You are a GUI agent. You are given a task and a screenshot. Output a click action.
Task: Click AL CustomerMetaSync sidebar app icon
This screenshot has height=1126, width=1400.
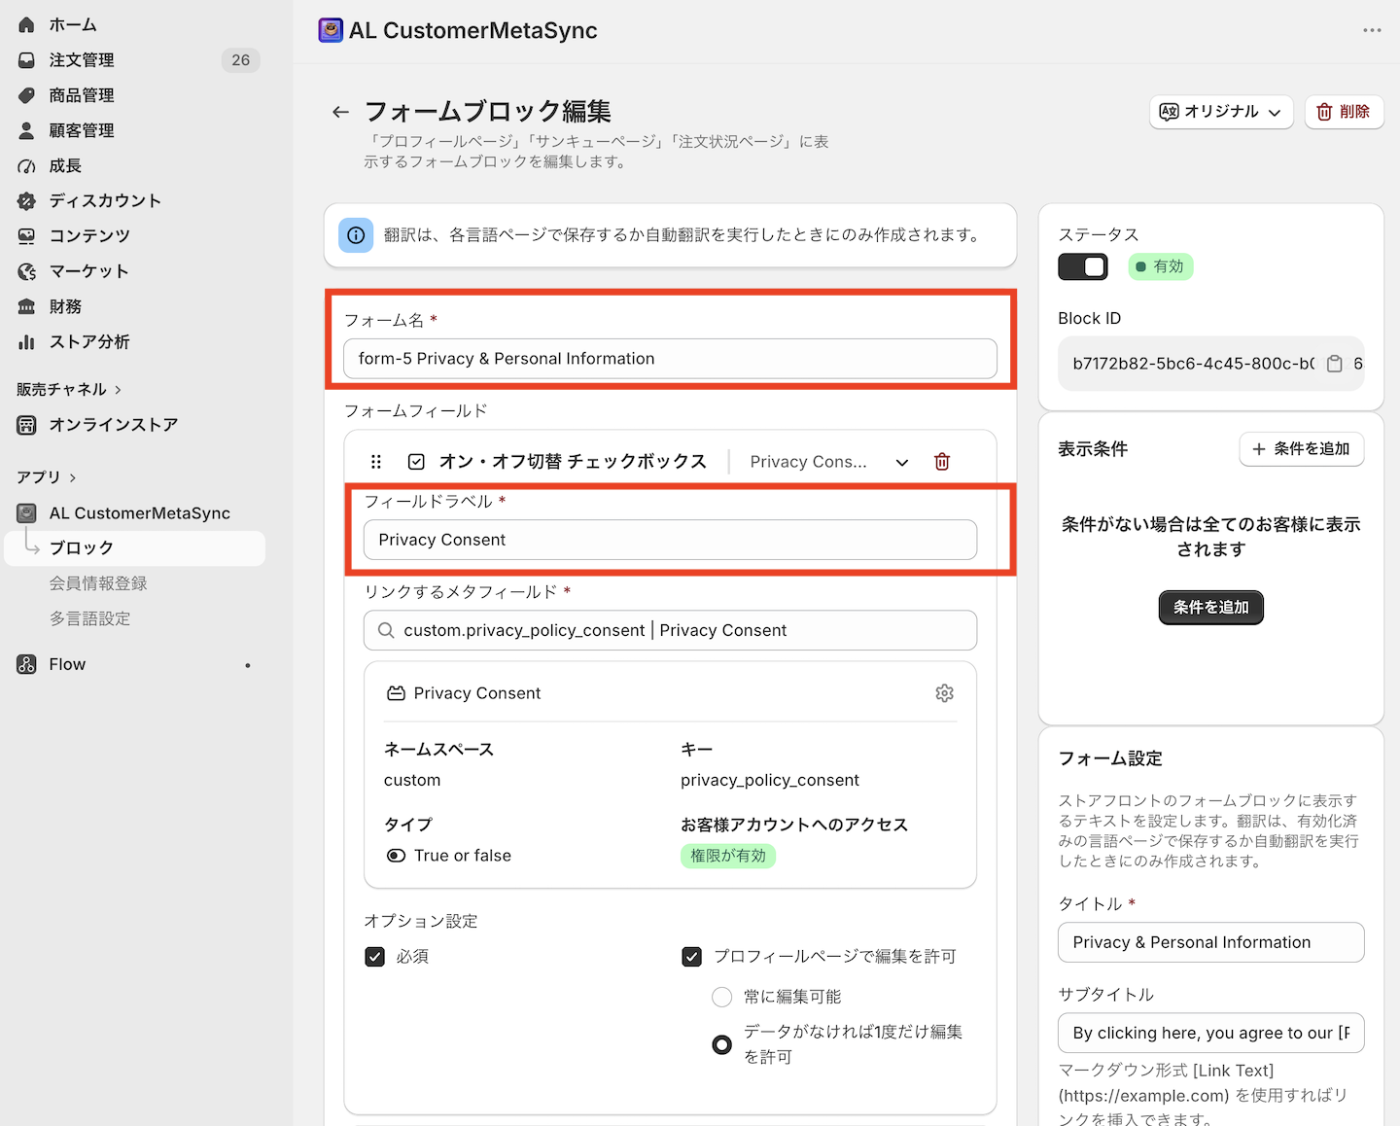point(26,513)
